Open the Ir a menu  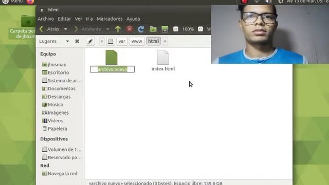click(89, 19)
